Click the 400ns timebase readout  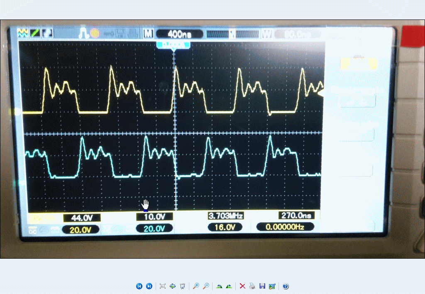click(179, 34)
